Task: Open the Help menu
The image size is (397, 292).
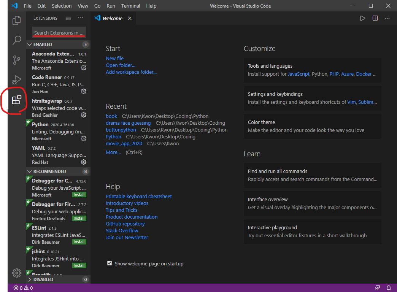Action: click(x=151, y=6)
